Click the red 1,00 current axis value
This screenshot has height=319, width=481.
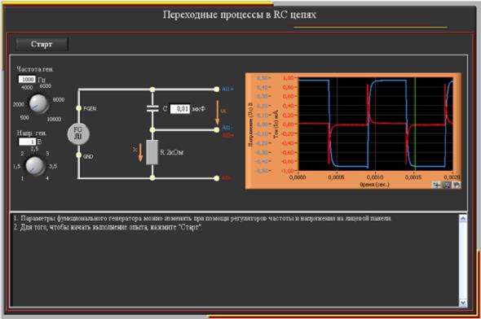point(288,78)
